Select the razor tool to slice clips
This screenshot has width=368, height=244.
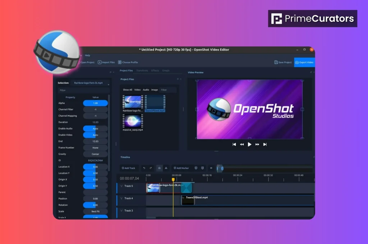[x=166, y=168]
